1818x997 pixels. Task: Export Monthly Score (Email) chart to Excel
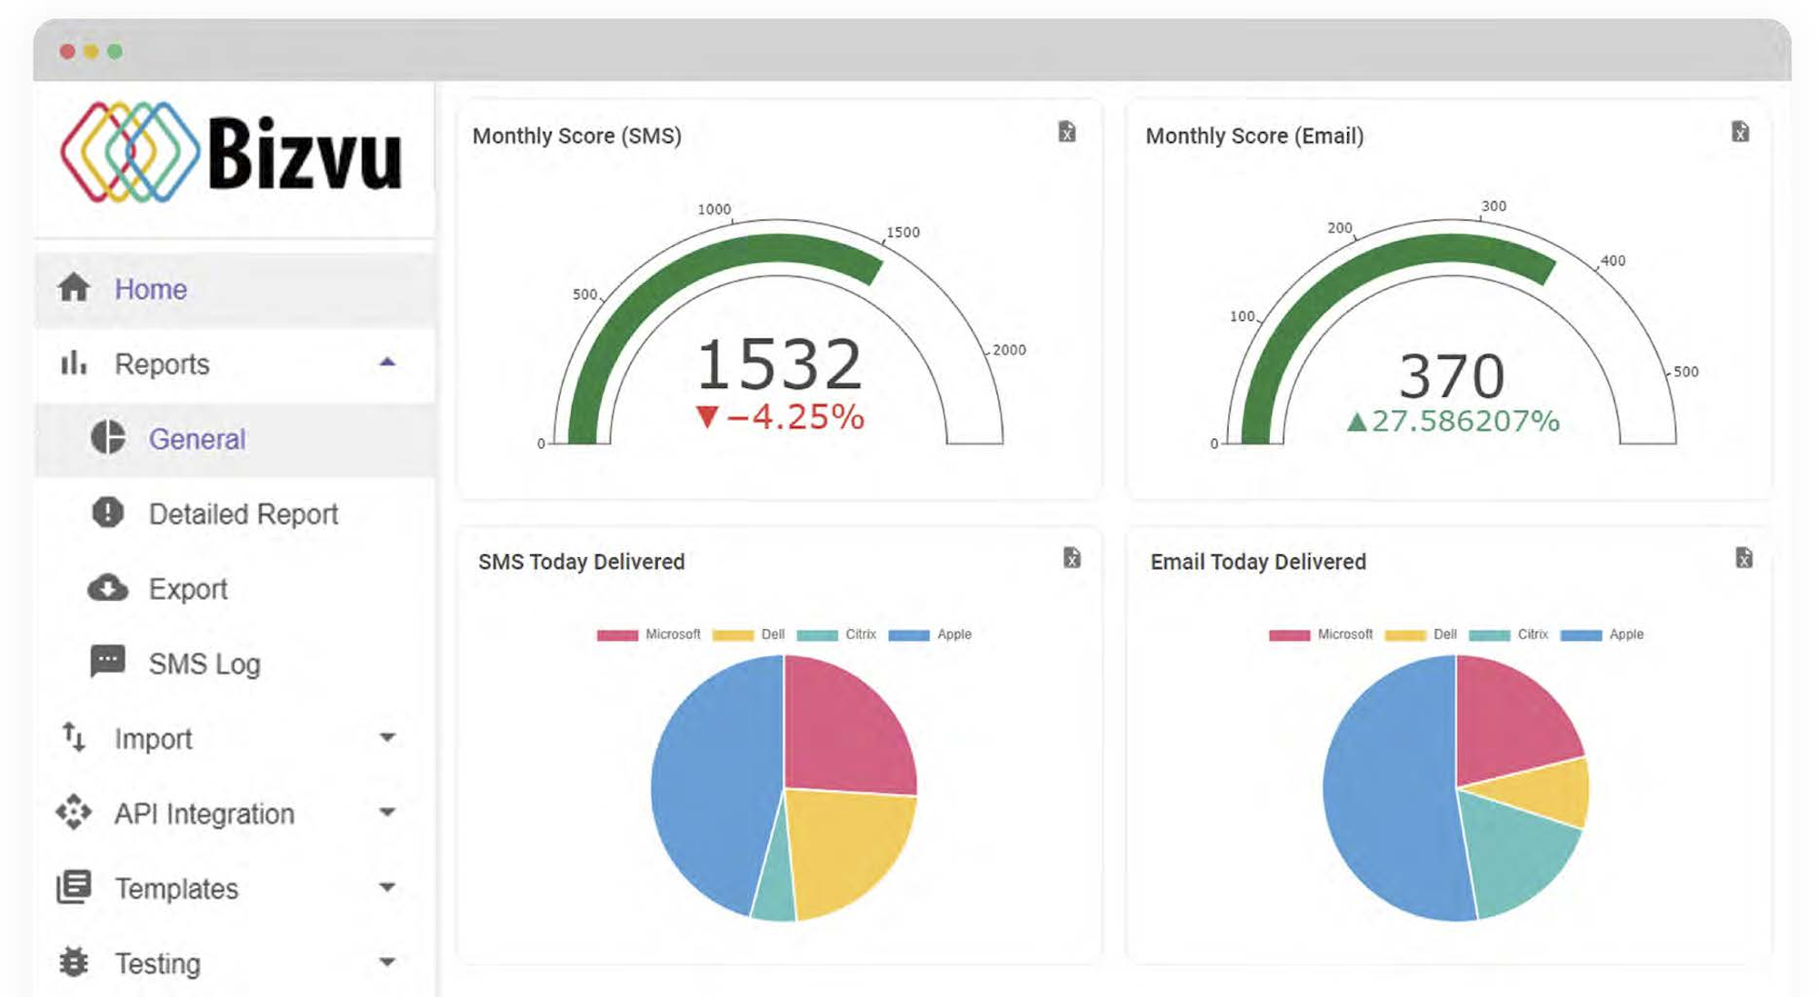1740,133
